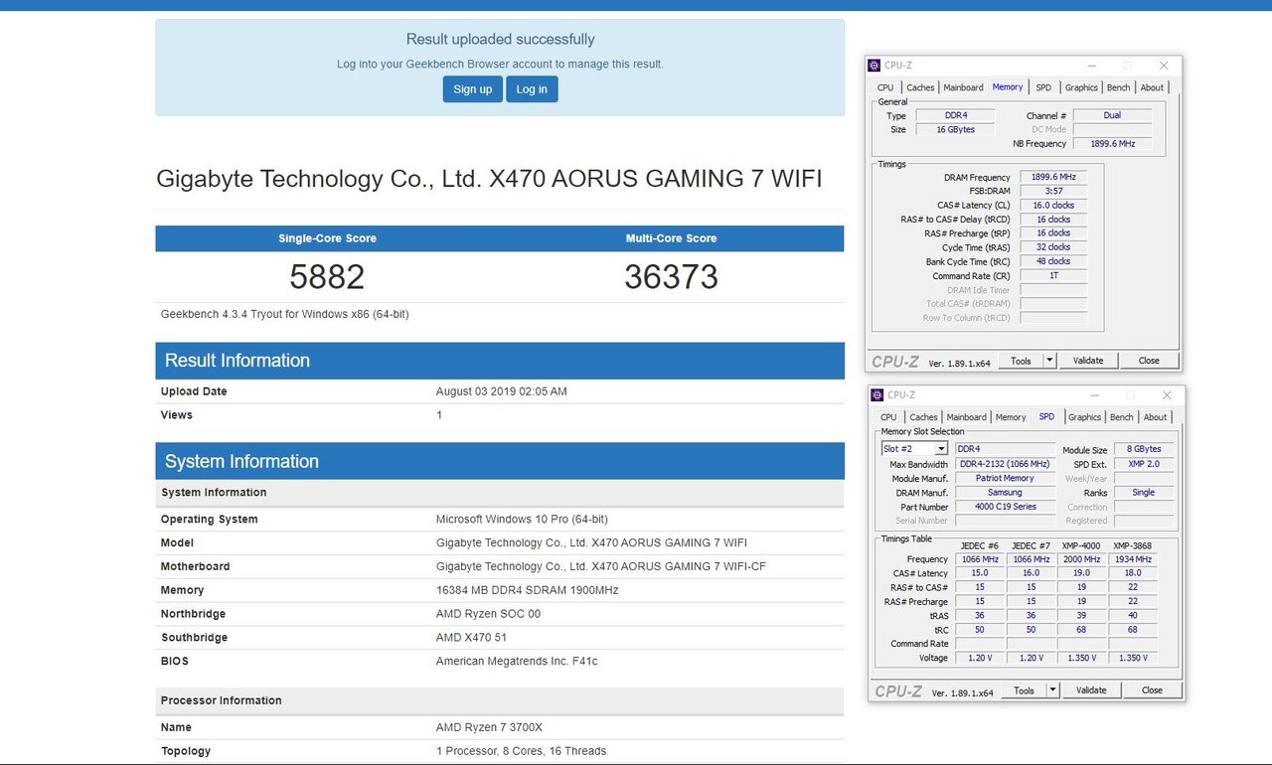
Task: Click Close button in the lower CPU-Z window
Action: pyautogui.click(x=1152, y=690)
